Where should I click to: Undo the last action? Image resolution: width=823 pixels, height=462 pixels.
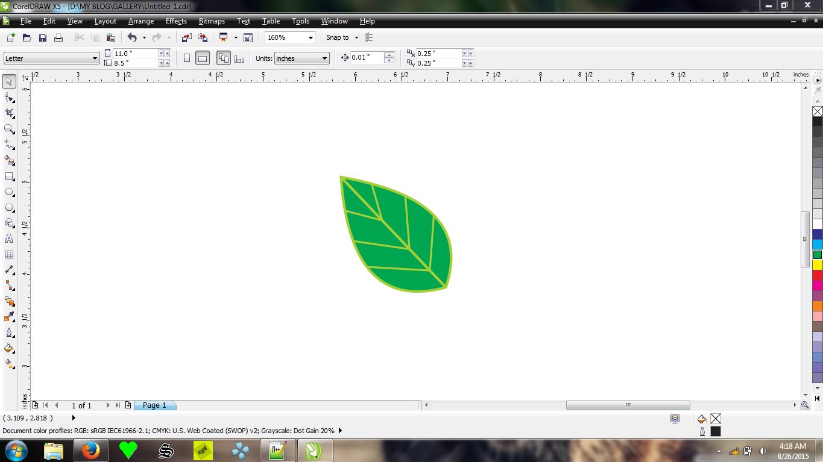pos(131,37)
